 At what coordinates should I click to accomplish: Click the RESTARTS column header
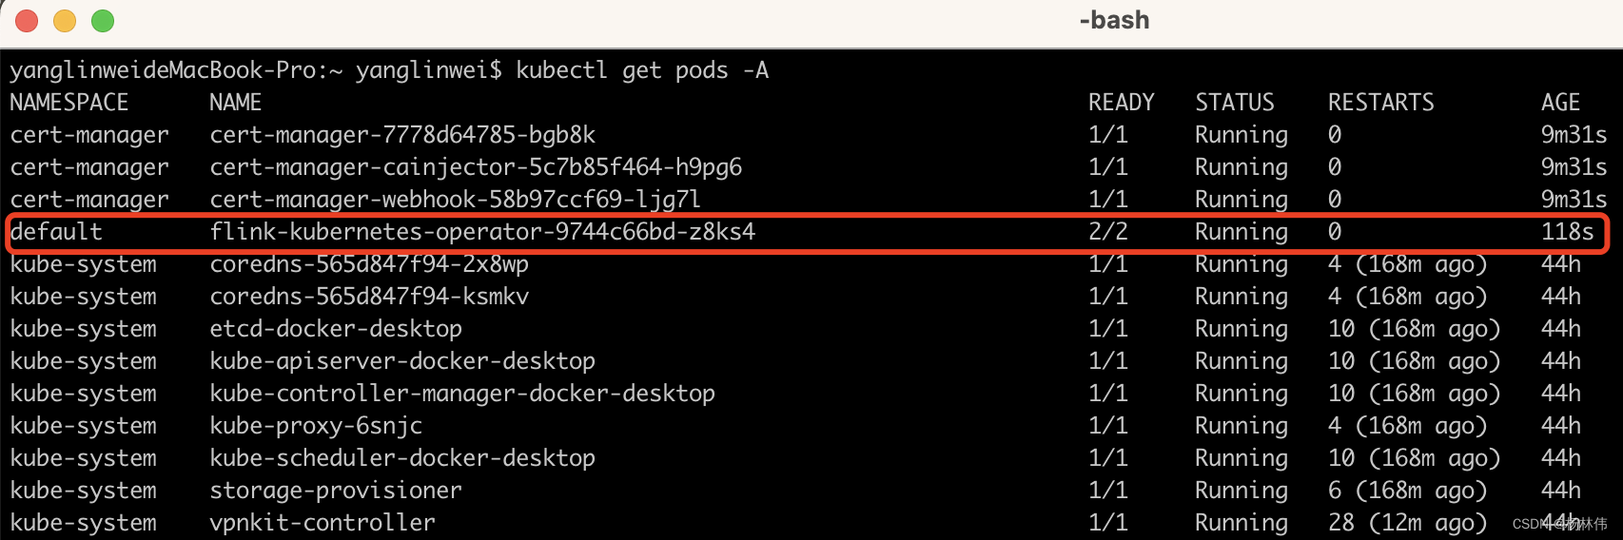coord(1380,103)
